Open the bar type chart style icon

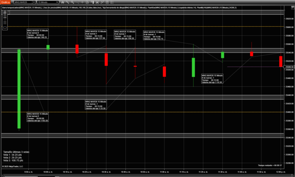(62, 2)
